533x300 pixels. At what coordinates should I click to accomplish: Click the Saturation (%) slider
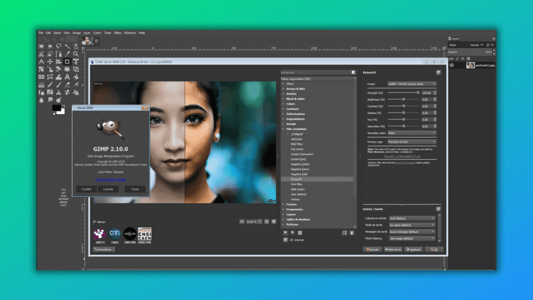pos(403,126)
